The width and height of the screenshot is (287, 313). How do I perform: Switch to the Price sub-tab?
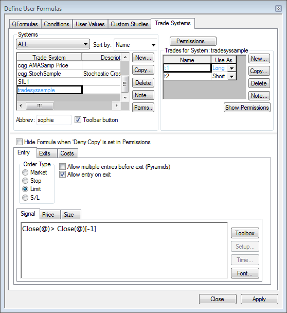point(48,215)
